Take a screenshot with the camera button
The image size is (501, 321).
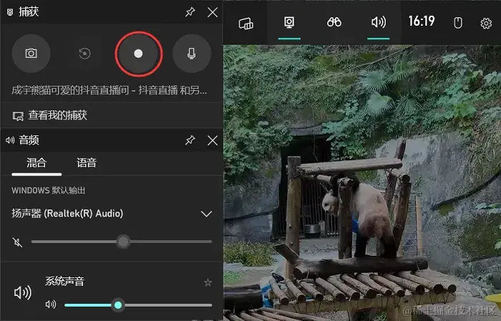click(x=31, y=54)
